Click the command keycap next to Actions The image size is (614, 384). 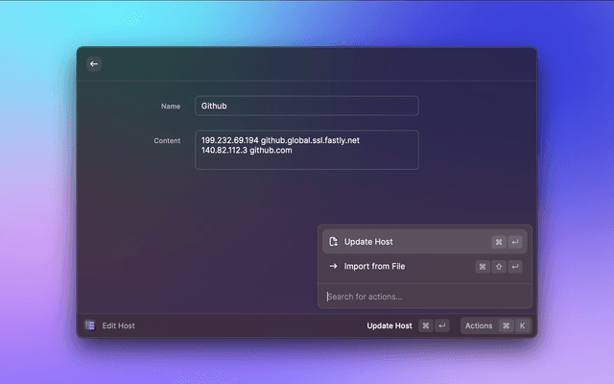[507, 325]
